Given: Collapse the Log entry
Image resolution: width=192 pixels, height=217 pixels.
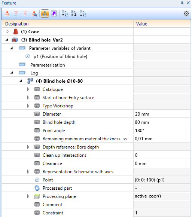Looking at the screenshot, I should (x=12, y=73).
